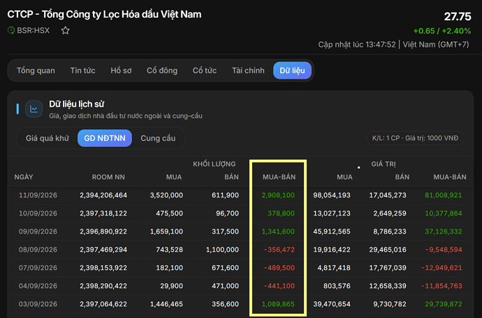The image size is (482, 318).
Task: Click the date 08/09/2026
Action: [x=38, y=250]
